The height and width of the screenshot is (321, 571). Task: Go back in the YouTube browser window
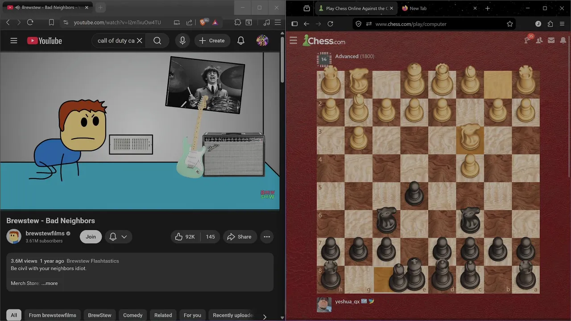coord(8,22)
